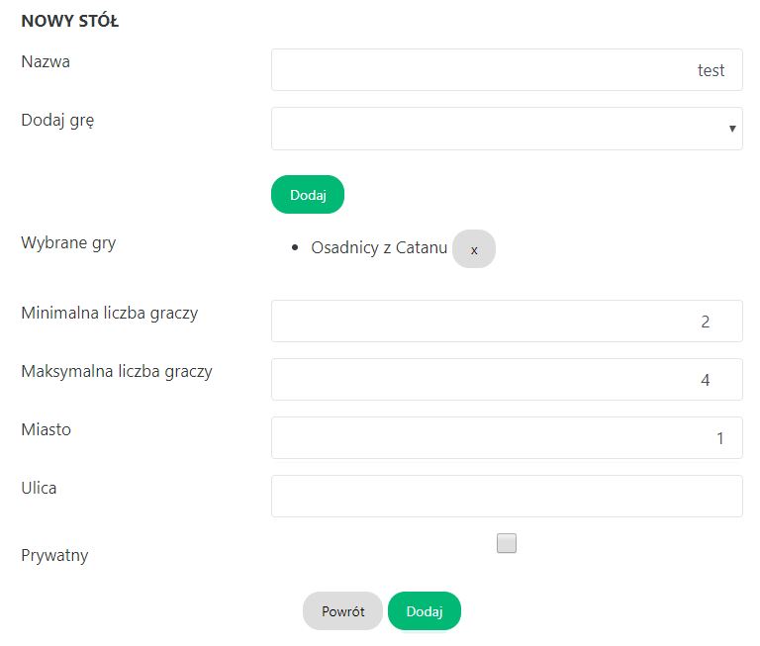Click the Minimalna liczba graczy field
The width and height of the screenshot is (760, 646).
(507, 322)
